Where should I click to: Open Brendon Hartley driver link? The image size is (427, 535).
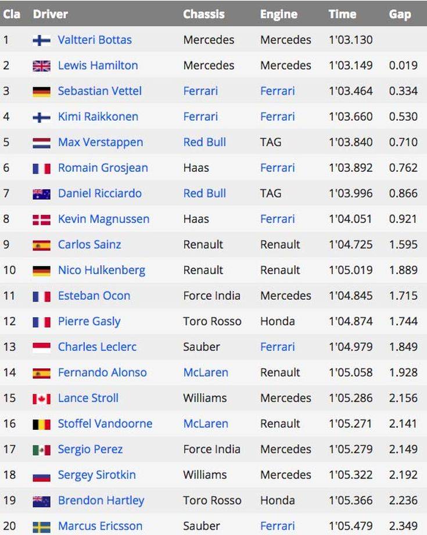coord(101,501)
